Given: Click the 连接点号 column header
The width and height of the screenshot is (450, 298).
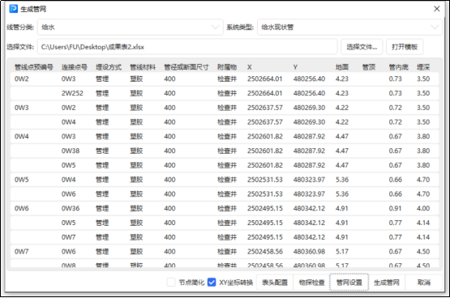Looking at the screenshot, I should pyautogui.click(x=75, y=67).
